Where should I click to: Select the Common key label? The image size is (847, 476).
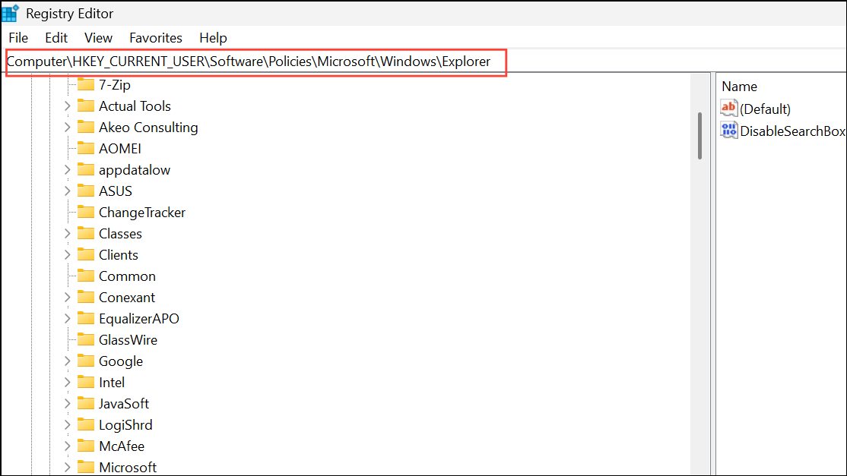127,276
